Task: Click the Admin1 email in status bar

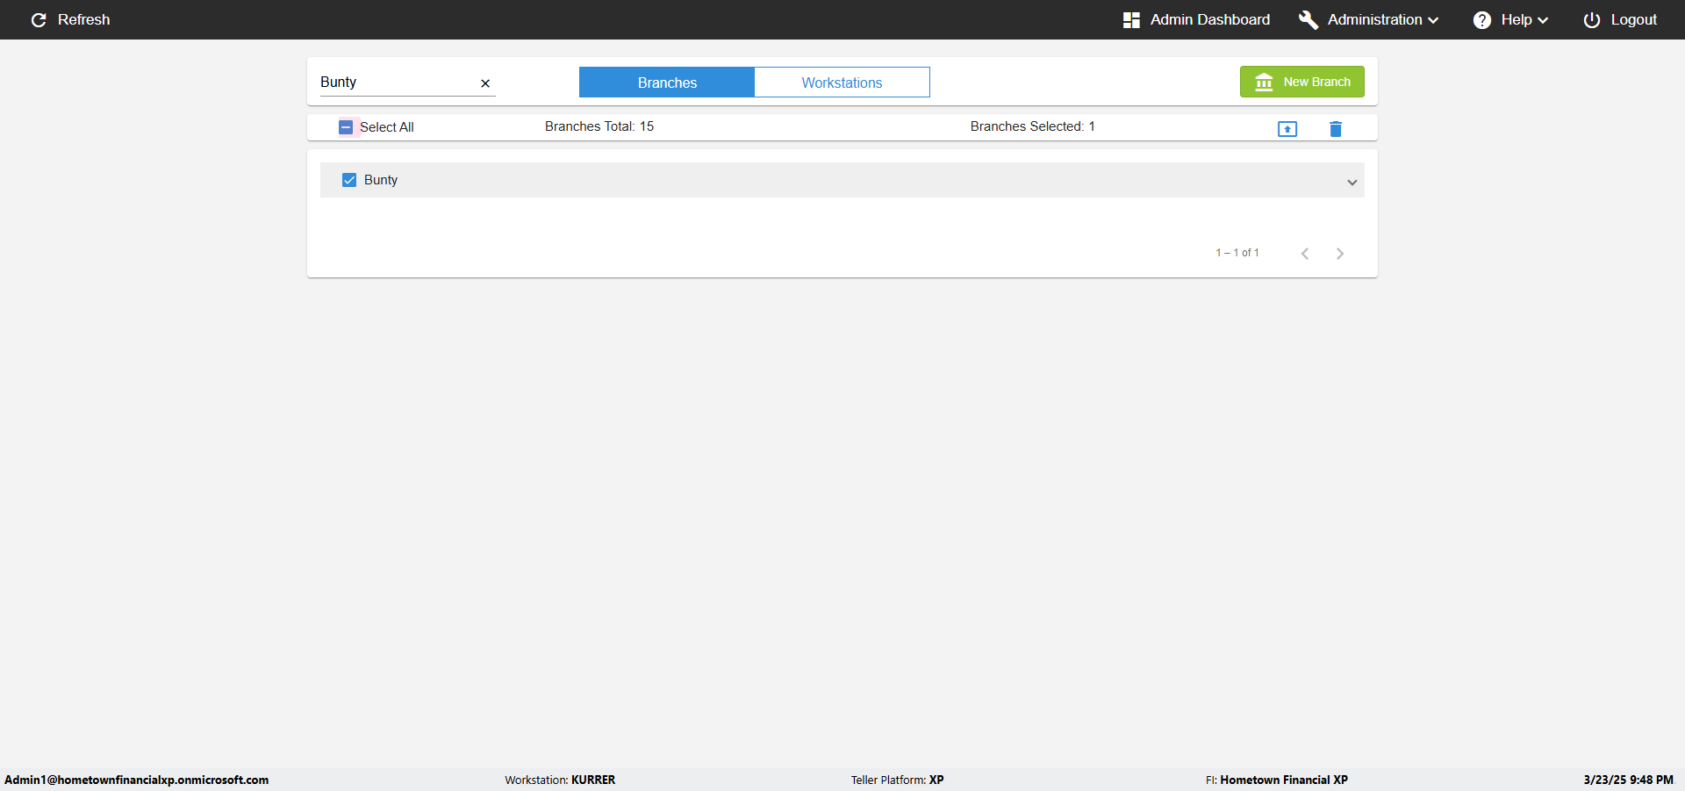Action: click(137, 780)
